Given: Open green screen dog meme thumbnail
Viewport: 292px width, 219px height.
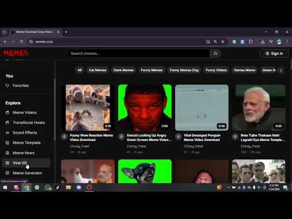Looking at the screenshot, I should (x=145, y=172).
